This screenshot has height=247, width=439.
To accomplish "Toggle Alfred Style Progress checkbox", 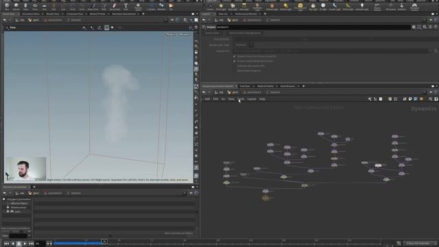I will coord(235,71).
